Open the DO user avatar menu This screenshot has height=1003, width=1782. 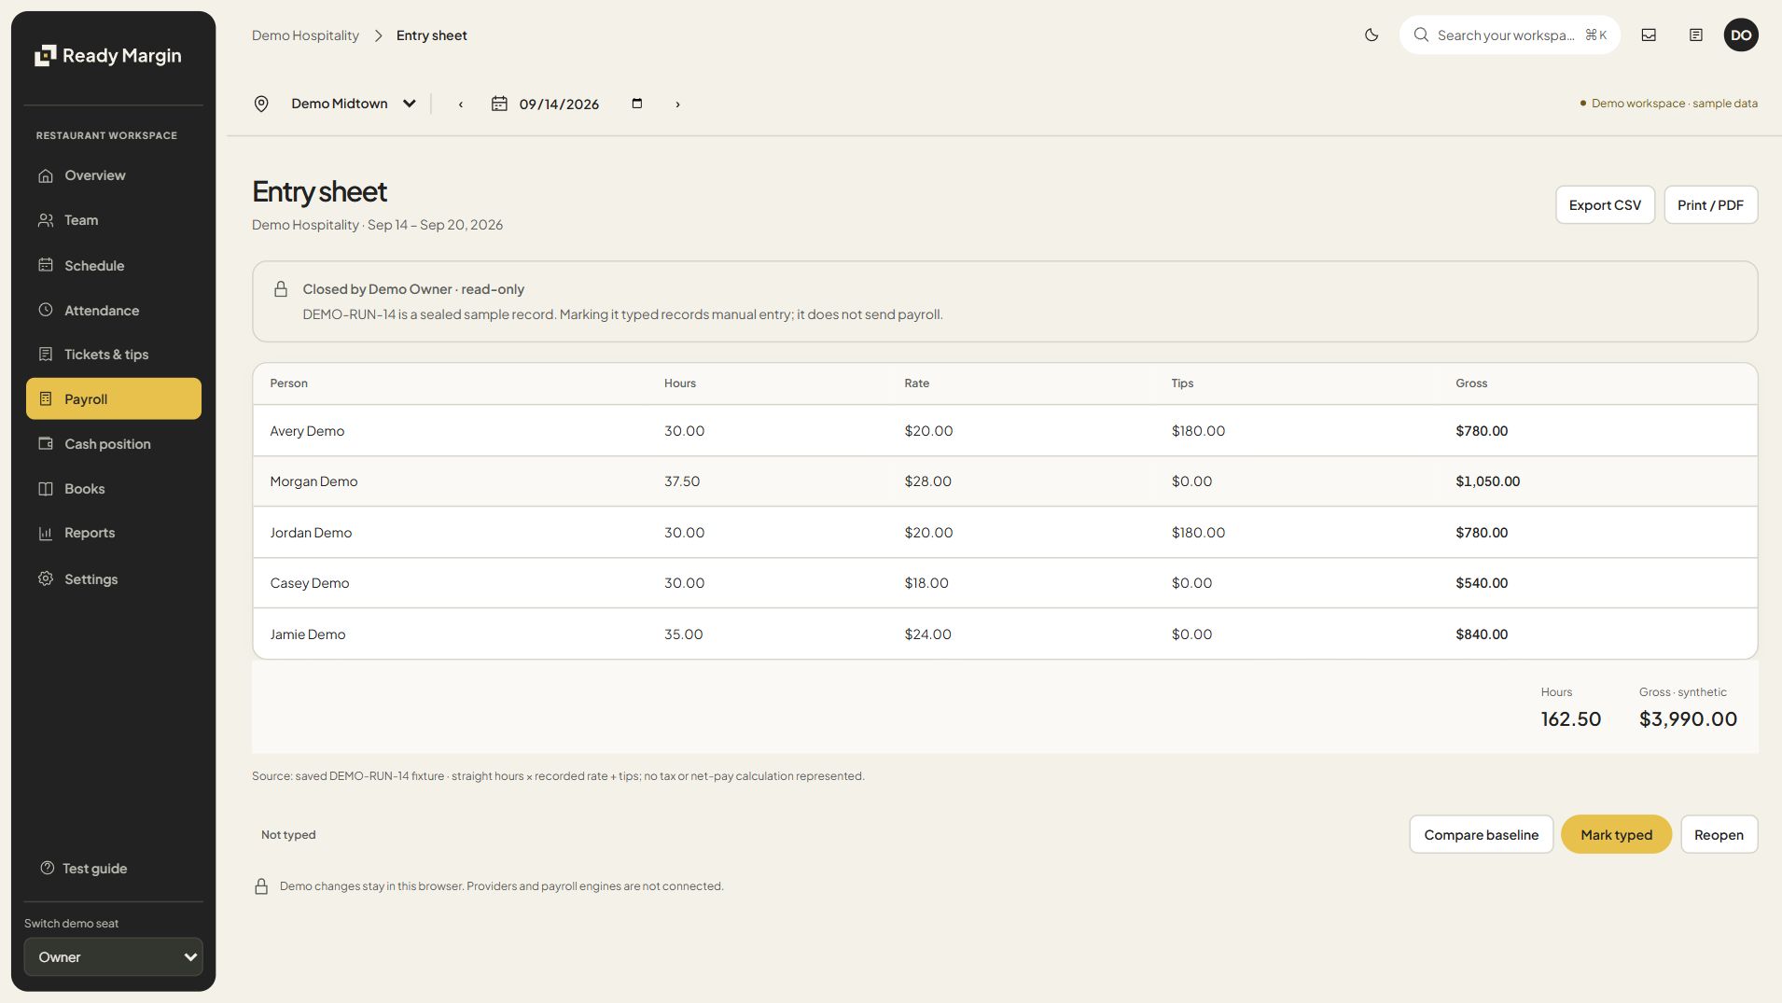tap(1741, 35)
